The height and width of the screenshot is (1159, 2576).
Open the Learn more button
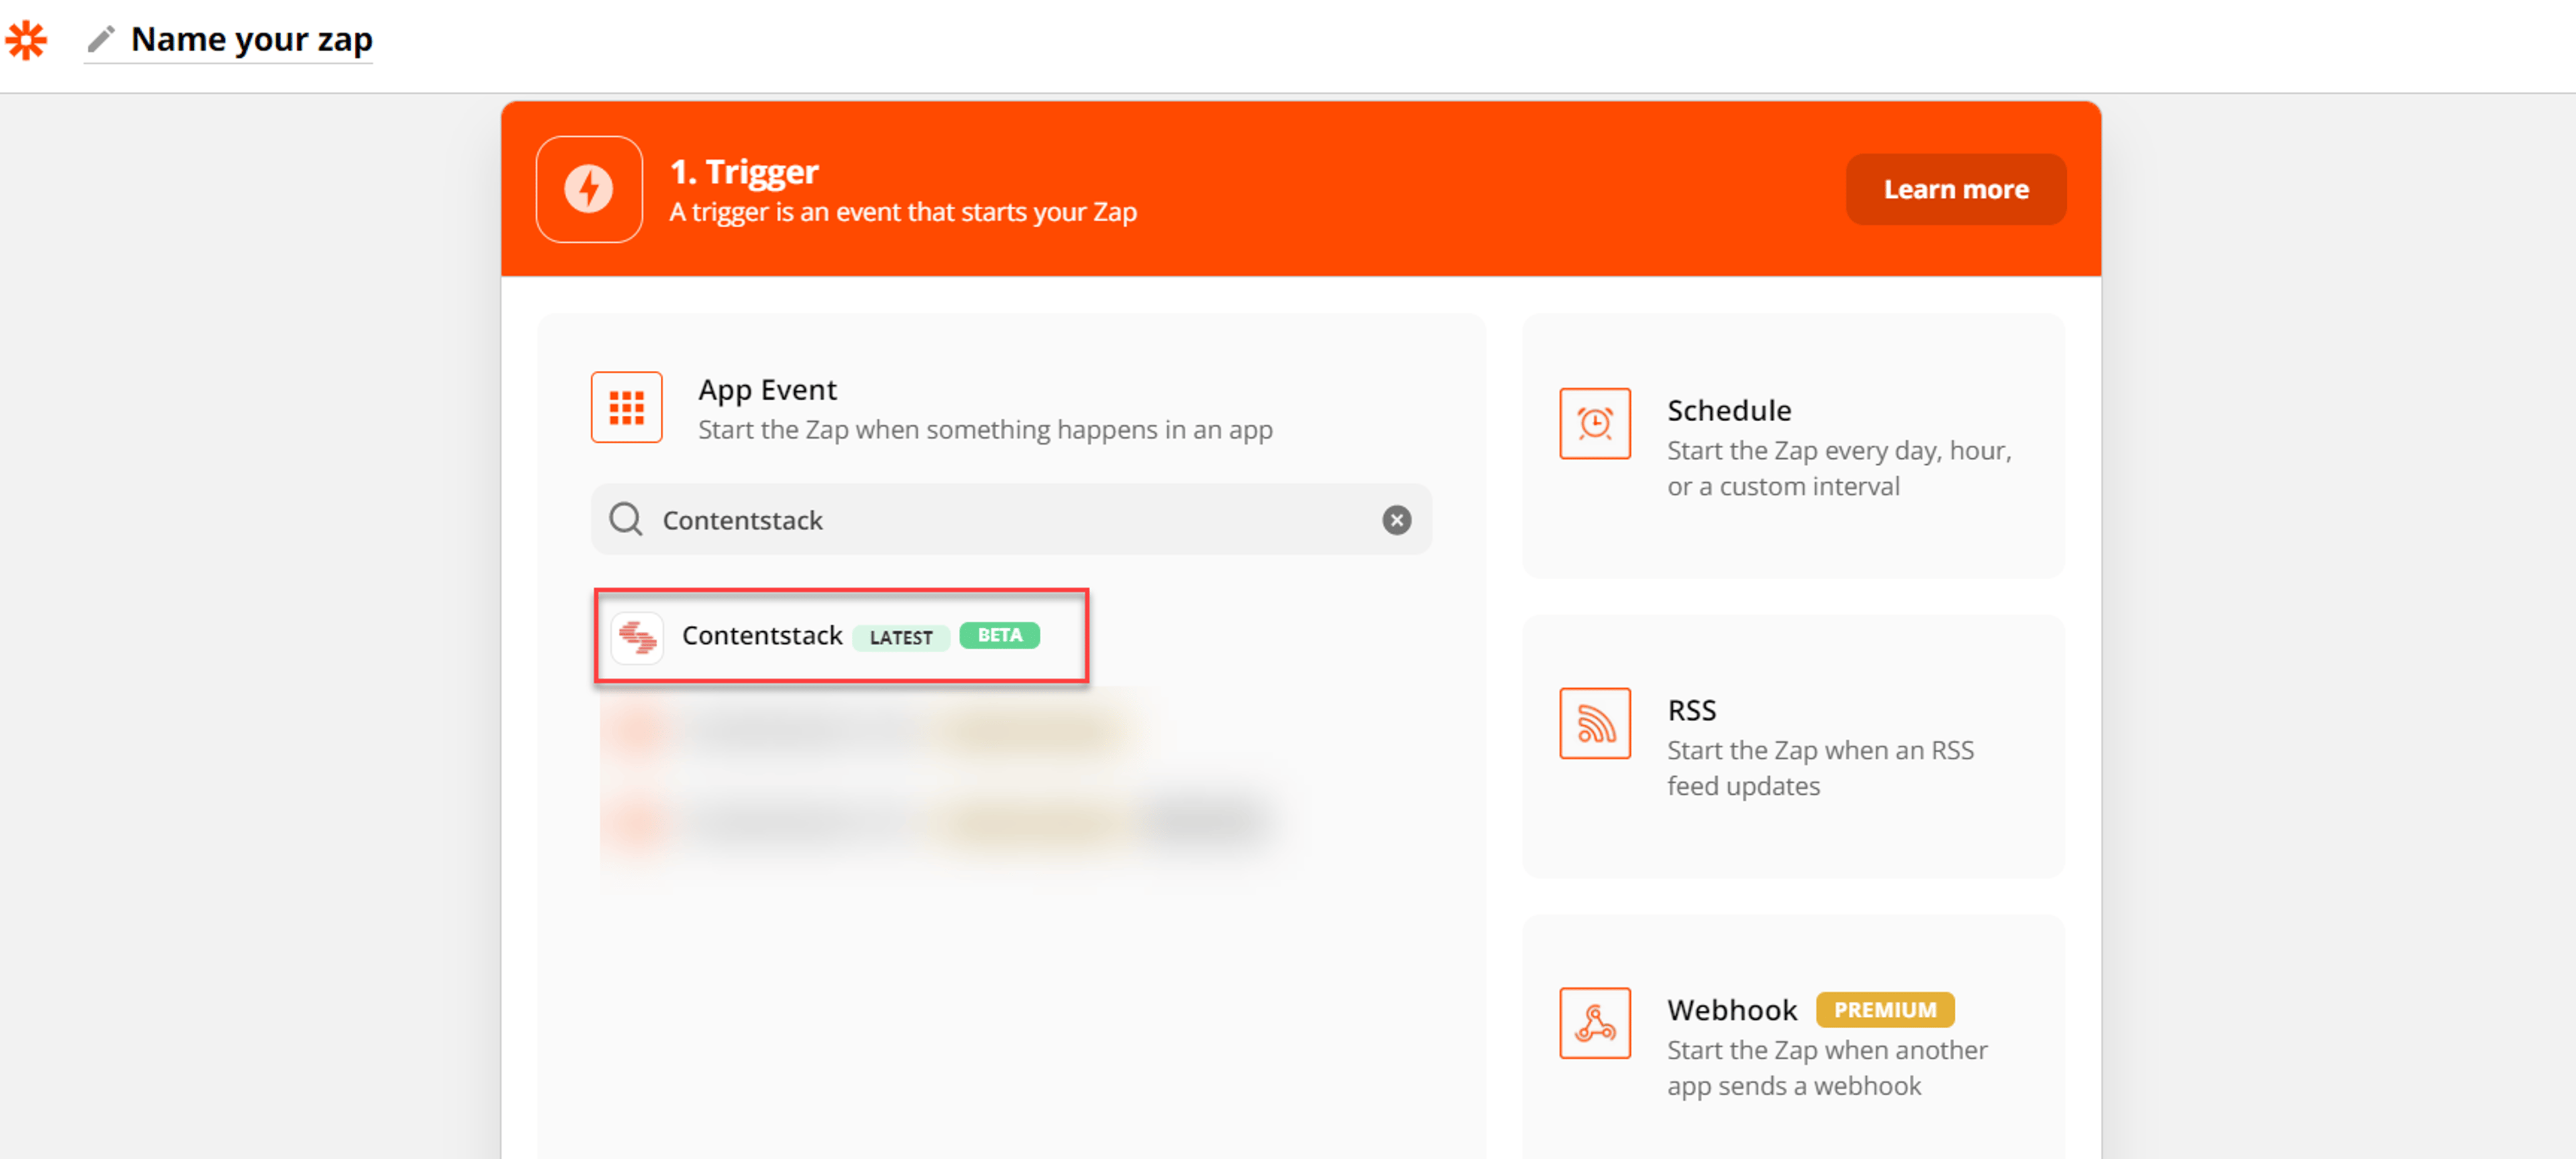[1955, 189]
